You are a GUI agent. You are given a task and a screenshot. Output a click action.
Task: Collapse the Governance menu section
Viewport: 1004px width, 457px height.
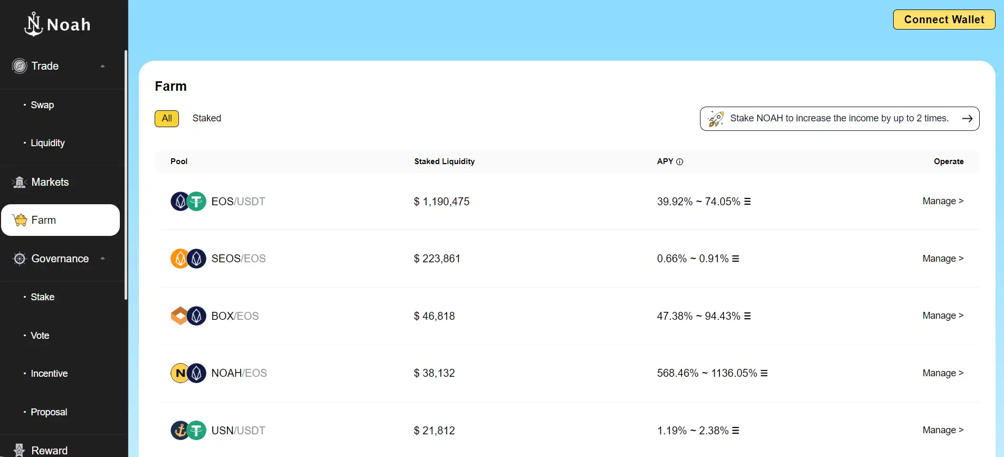(102, 259)
